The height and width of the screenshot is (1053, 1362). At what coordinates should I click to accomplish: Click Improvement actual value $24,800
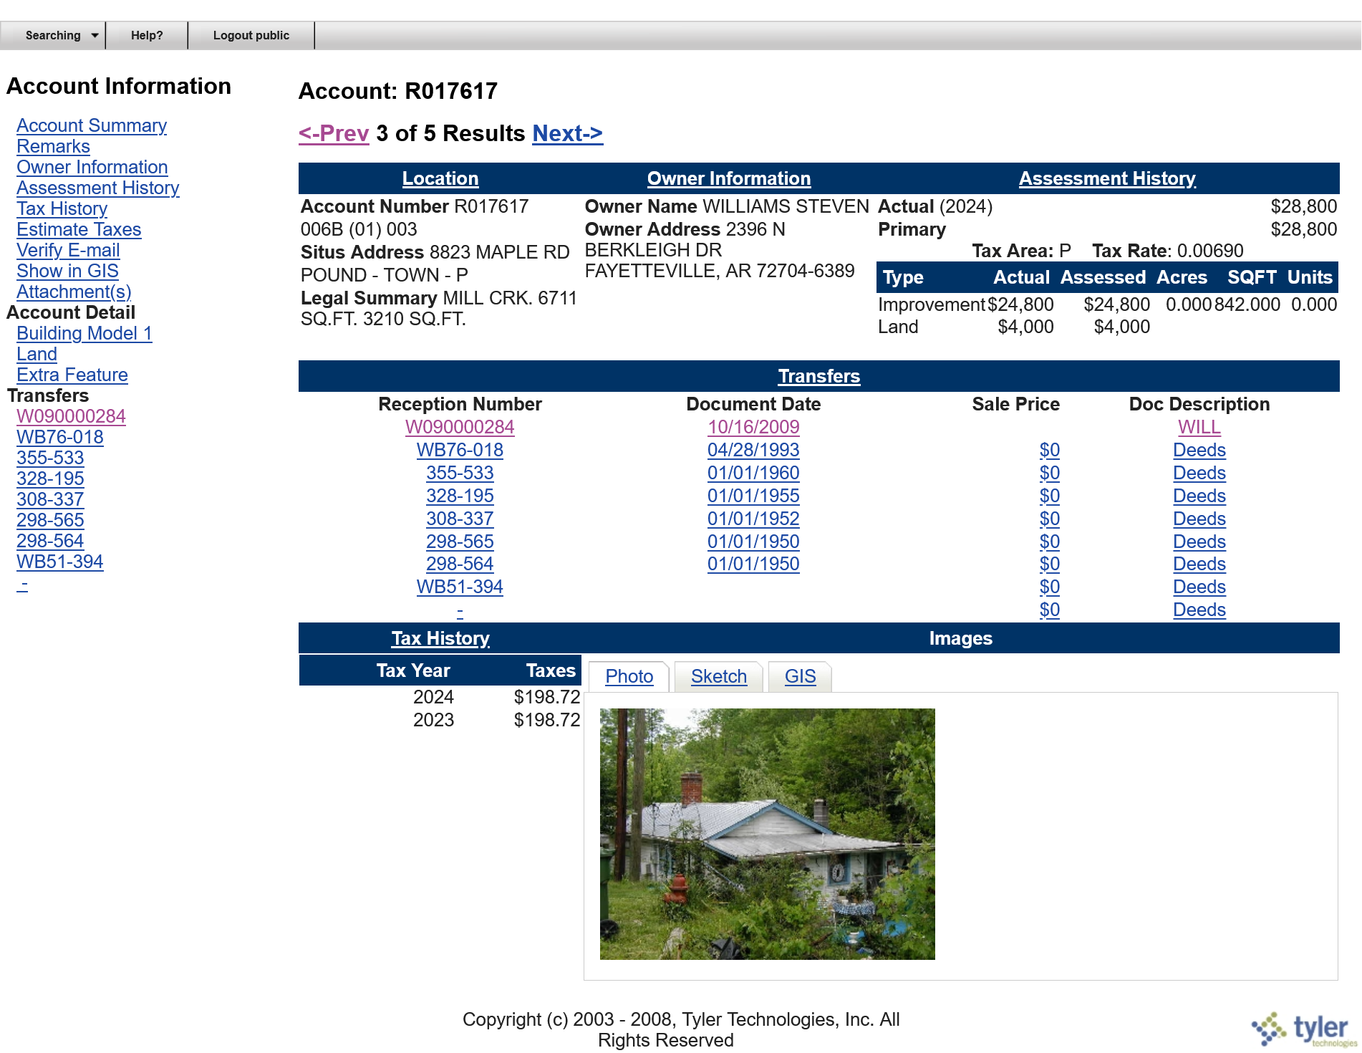tap(1020, 304)
